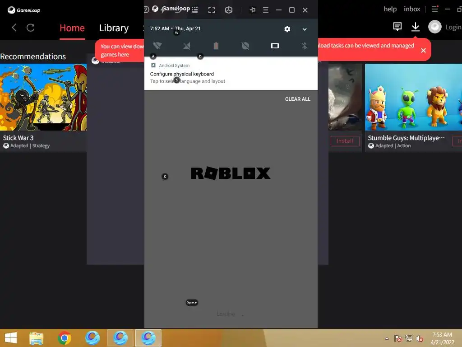Click the time and date text in shade
Screen dimensions: 462x347
176,28
